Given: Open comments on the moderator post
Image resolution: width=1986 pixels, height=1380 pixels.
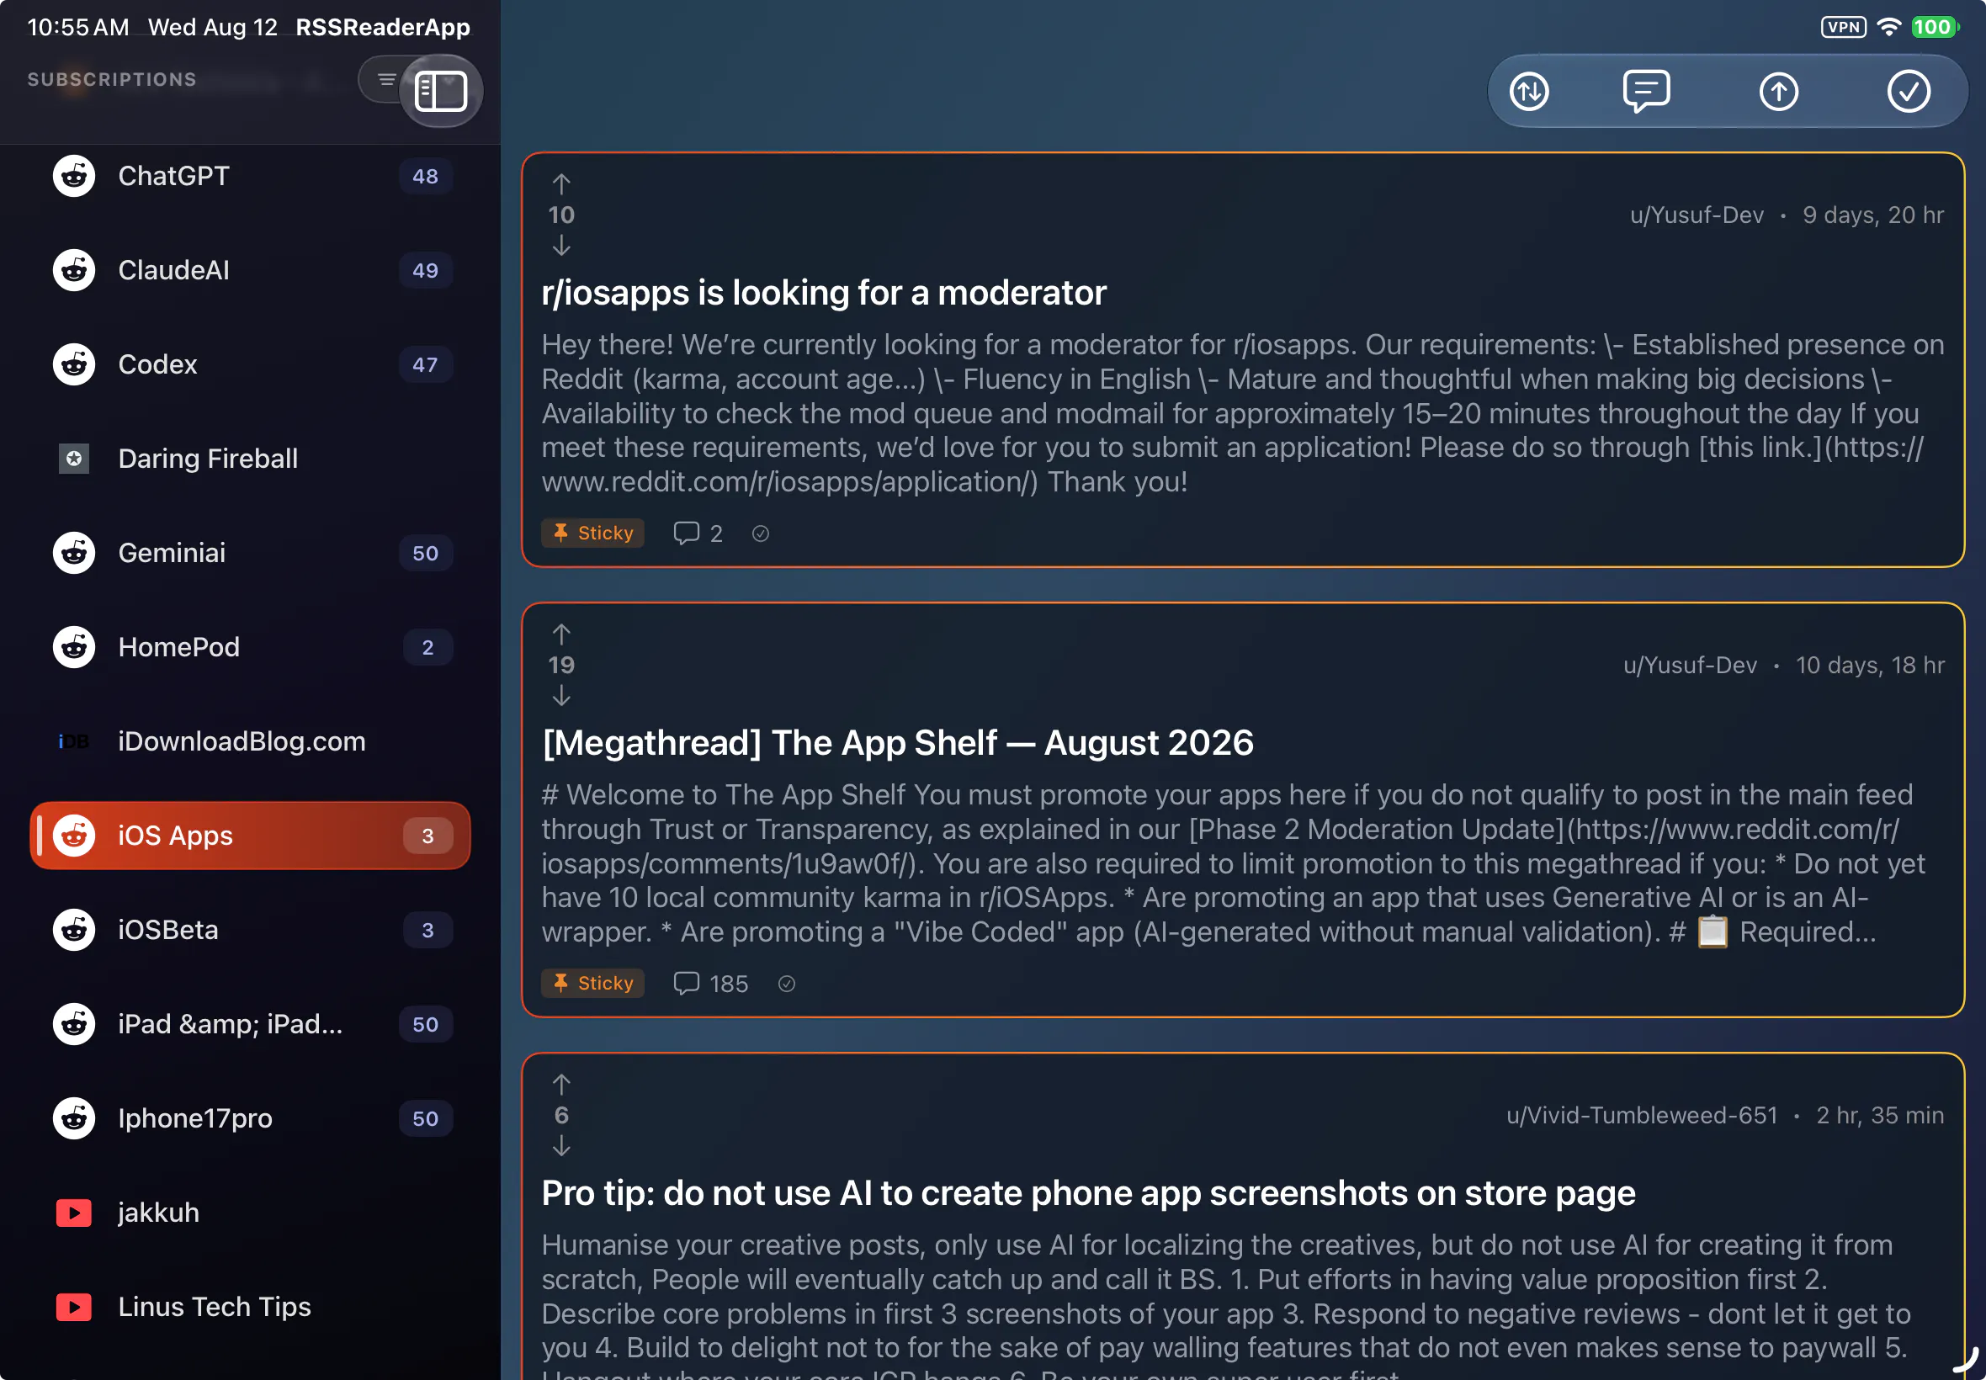Looking at the screenshot, I should coord(698,533).
